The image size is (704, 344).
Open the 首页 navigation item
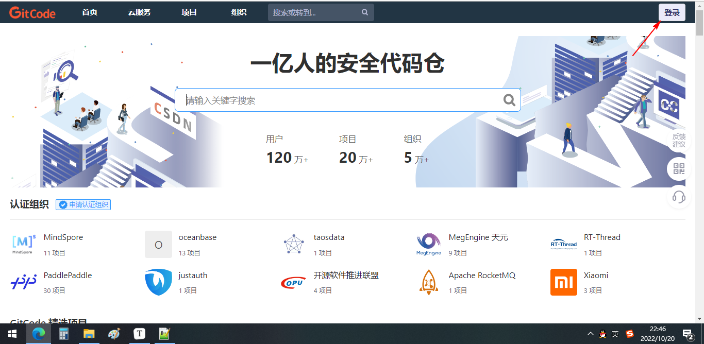coord(89,12)
